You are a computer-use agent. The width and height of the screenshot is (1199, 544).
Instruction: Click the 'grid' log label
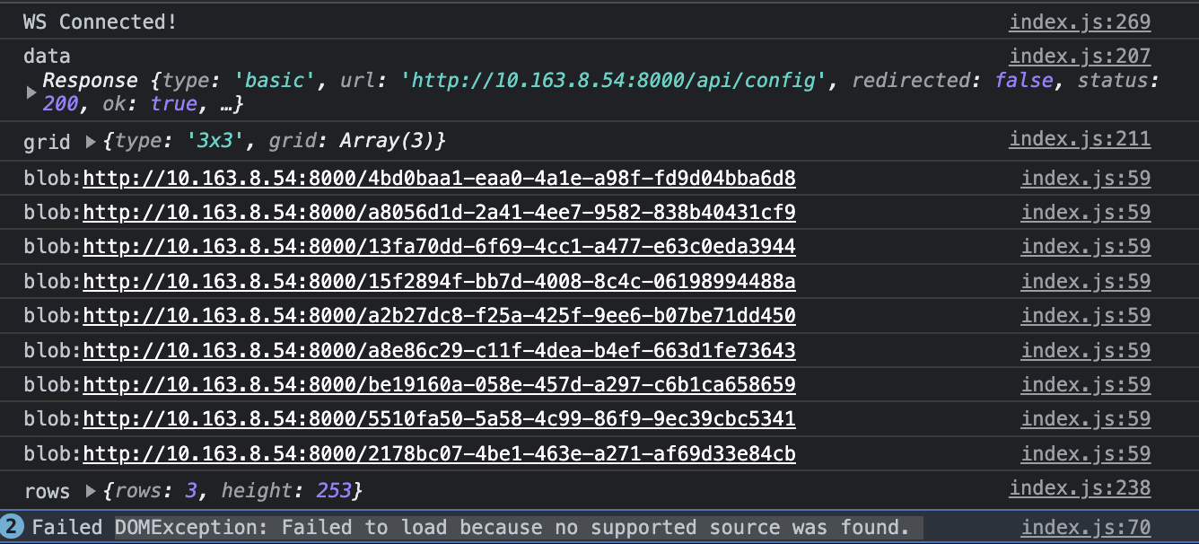pos(47,141)
